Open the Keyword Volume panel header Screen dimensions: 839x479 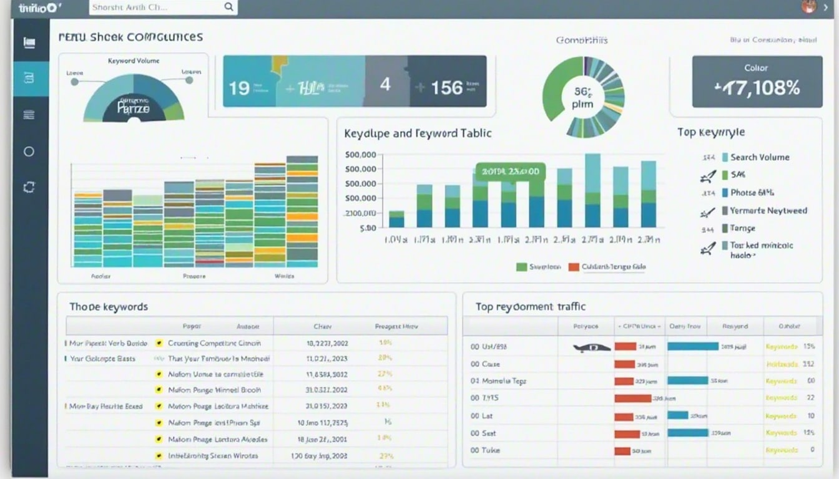click(134, 60)
